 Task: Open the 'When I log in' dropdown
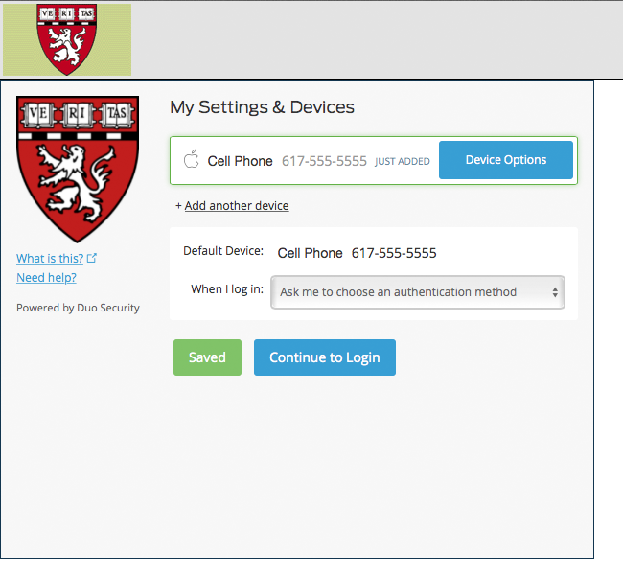418,292
